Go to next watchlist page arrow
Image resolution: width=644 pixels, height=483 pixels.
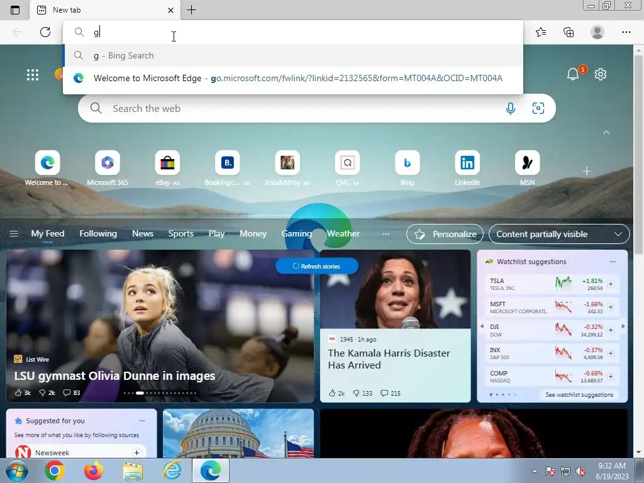pyautogui.click(x=623, y=326)
